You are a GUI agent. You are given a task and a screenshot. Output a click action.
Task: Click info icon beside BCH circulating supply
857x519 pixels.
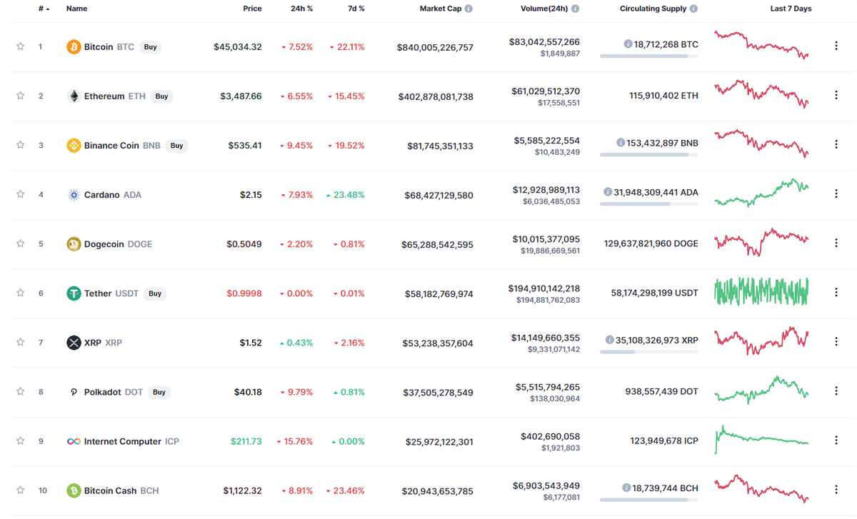pos(626,488)
